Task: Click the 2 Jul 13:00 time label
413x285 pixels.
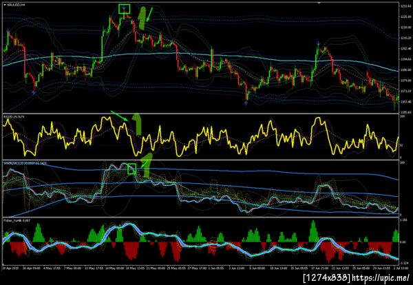Action: coord(401,268)
